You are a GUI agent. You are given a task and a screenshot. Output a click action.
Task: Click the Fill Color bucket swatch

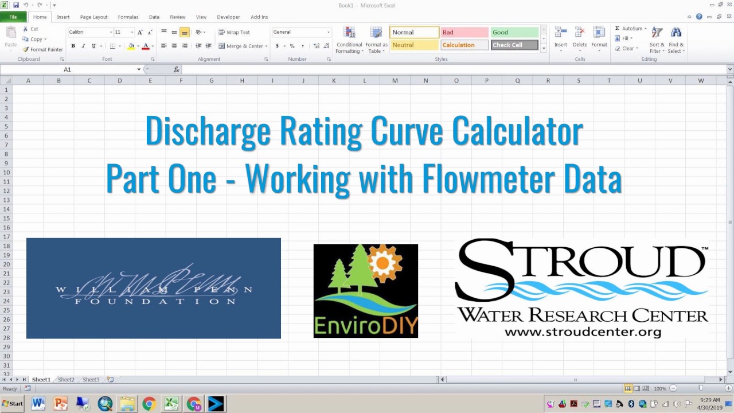[x=131, y=46]
